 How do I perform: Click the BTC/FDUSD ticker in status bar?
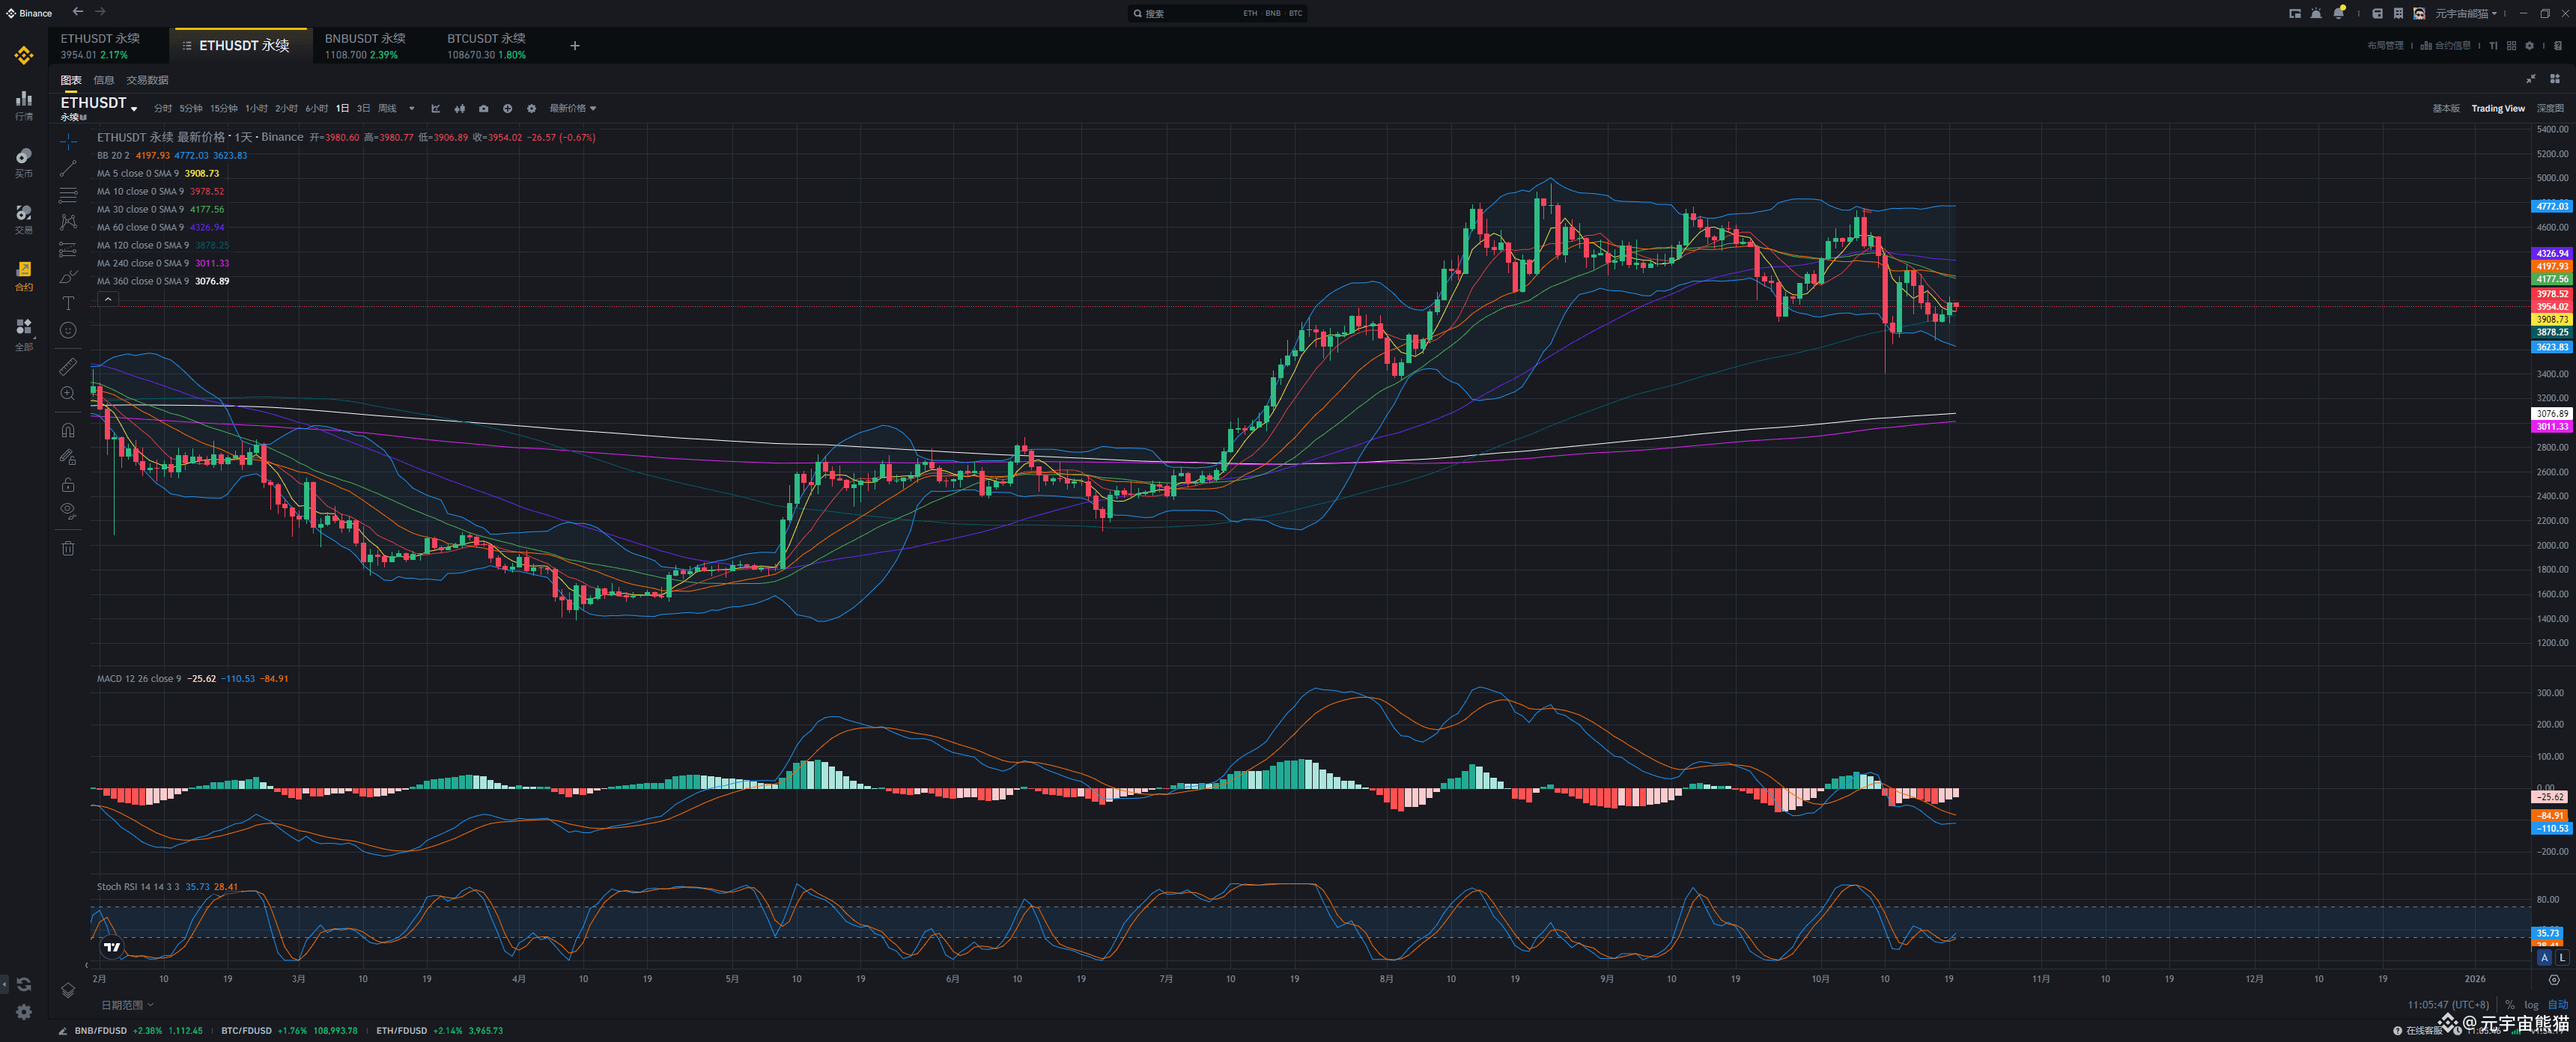click(289, 1030)
